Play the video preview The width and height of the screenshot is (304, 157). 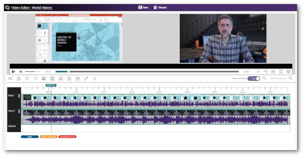(x=14, y=72)
